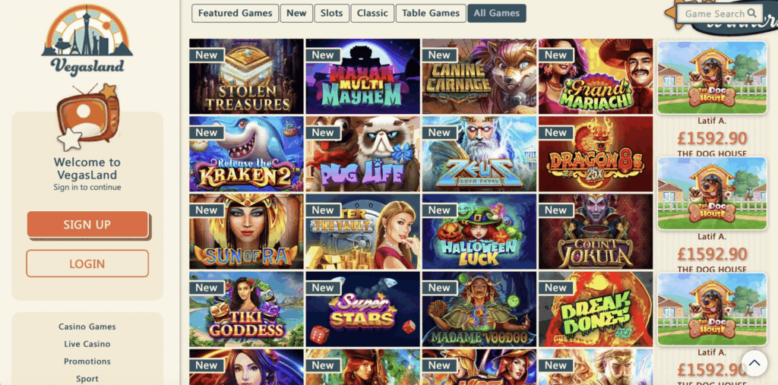Click the Vegasland logo

(x=87, y=41)
